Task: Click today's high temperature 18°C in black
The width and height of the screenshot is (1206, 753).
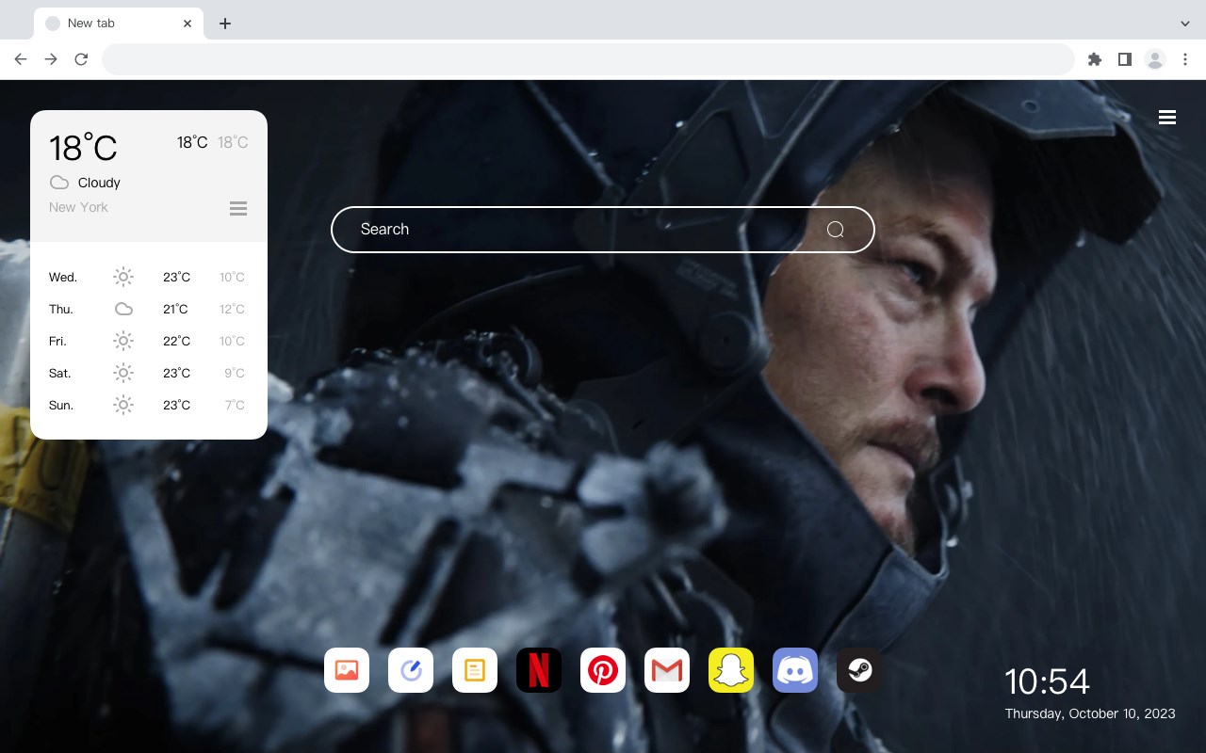Action: 192,142
